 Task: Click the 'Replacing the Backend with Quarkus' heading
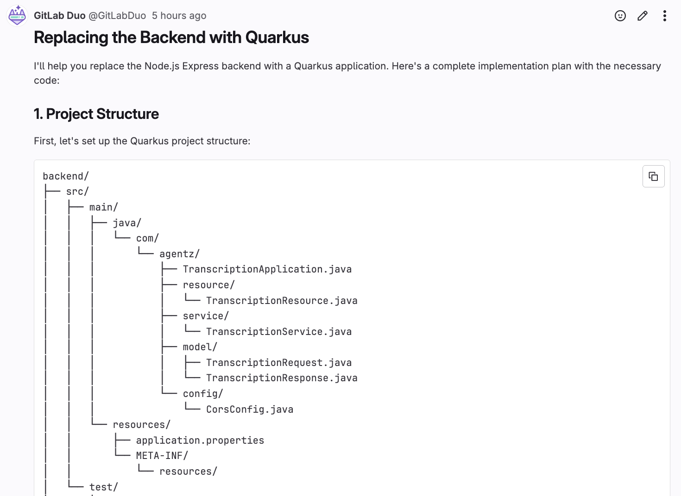pyautogui.click(x=171, y=37)
